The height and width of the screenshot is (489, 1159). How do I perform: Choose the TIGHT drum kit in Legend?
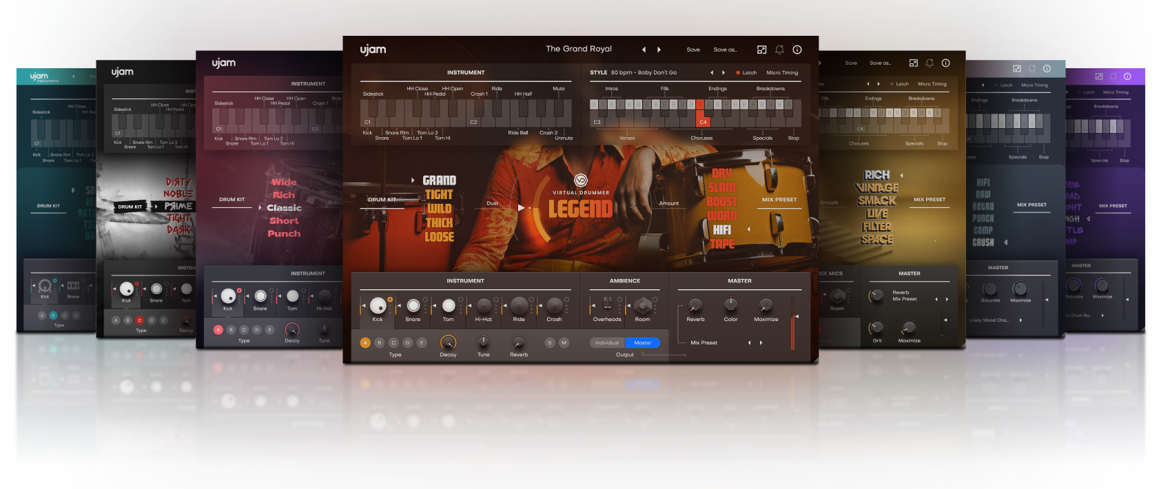(x=439, y=195)
